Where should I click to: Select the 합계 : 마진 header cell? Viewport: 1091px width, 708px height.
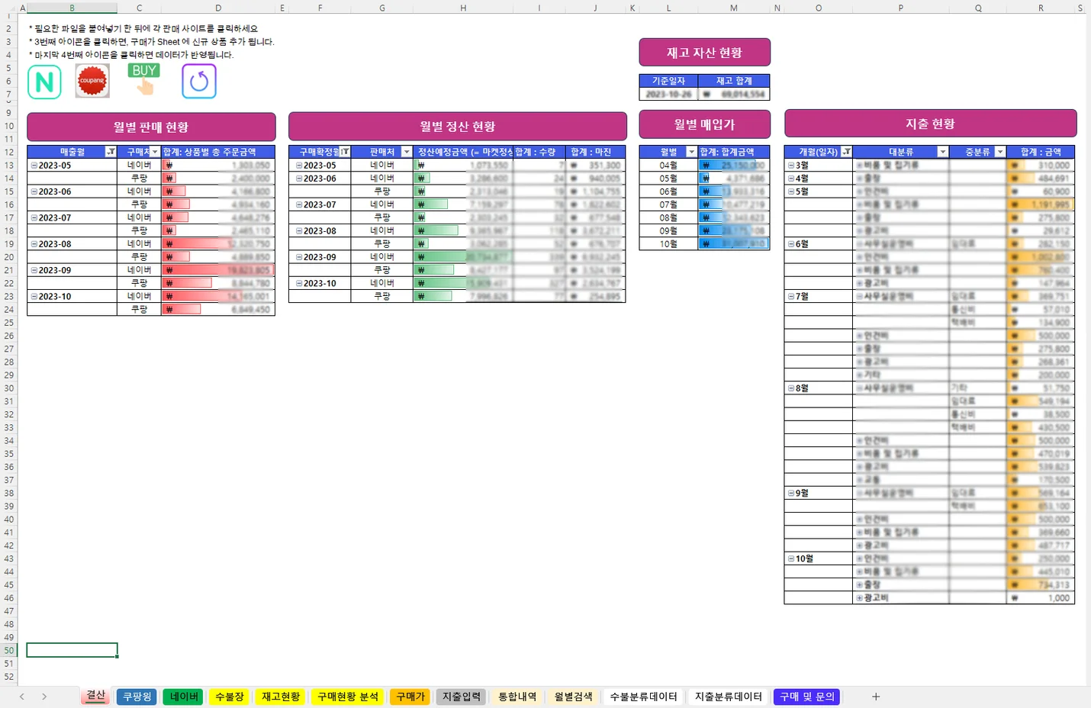point(595,152)
